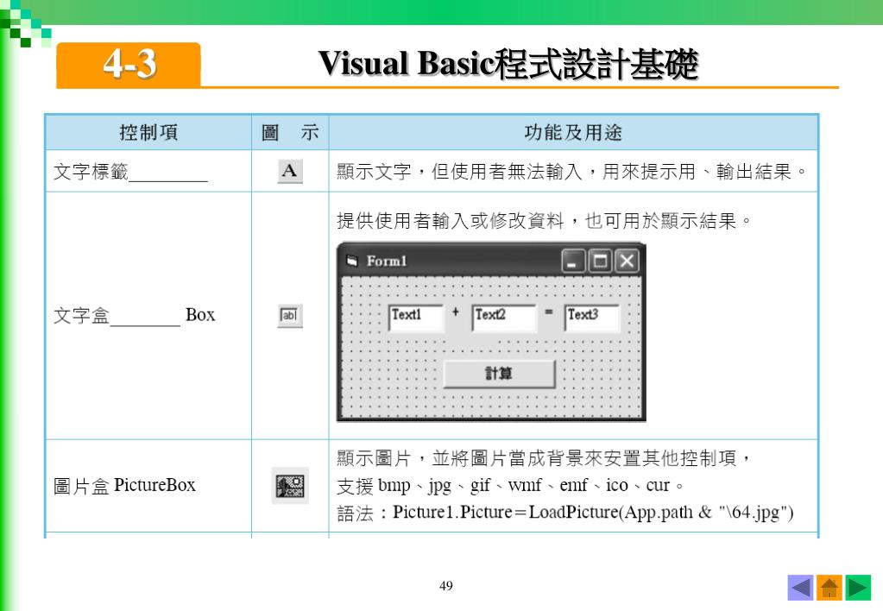The image size is (883, 611).
Task: Click the PictureBox control icon
Action: 290,485
